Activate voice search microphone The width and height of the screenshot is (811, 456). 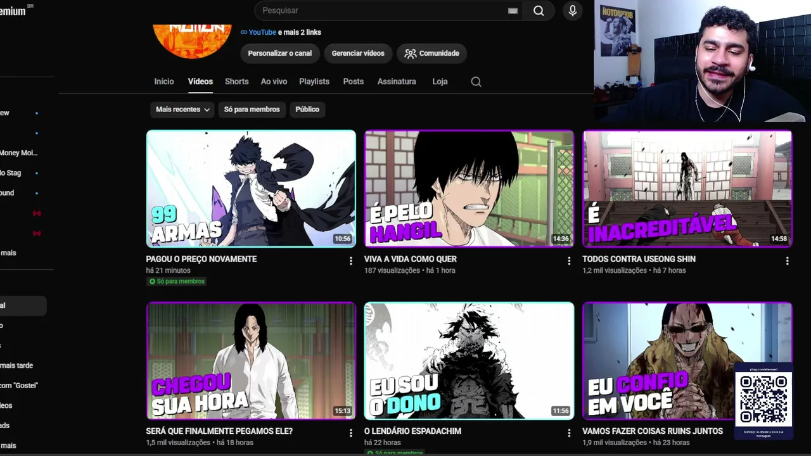point(572,10)
